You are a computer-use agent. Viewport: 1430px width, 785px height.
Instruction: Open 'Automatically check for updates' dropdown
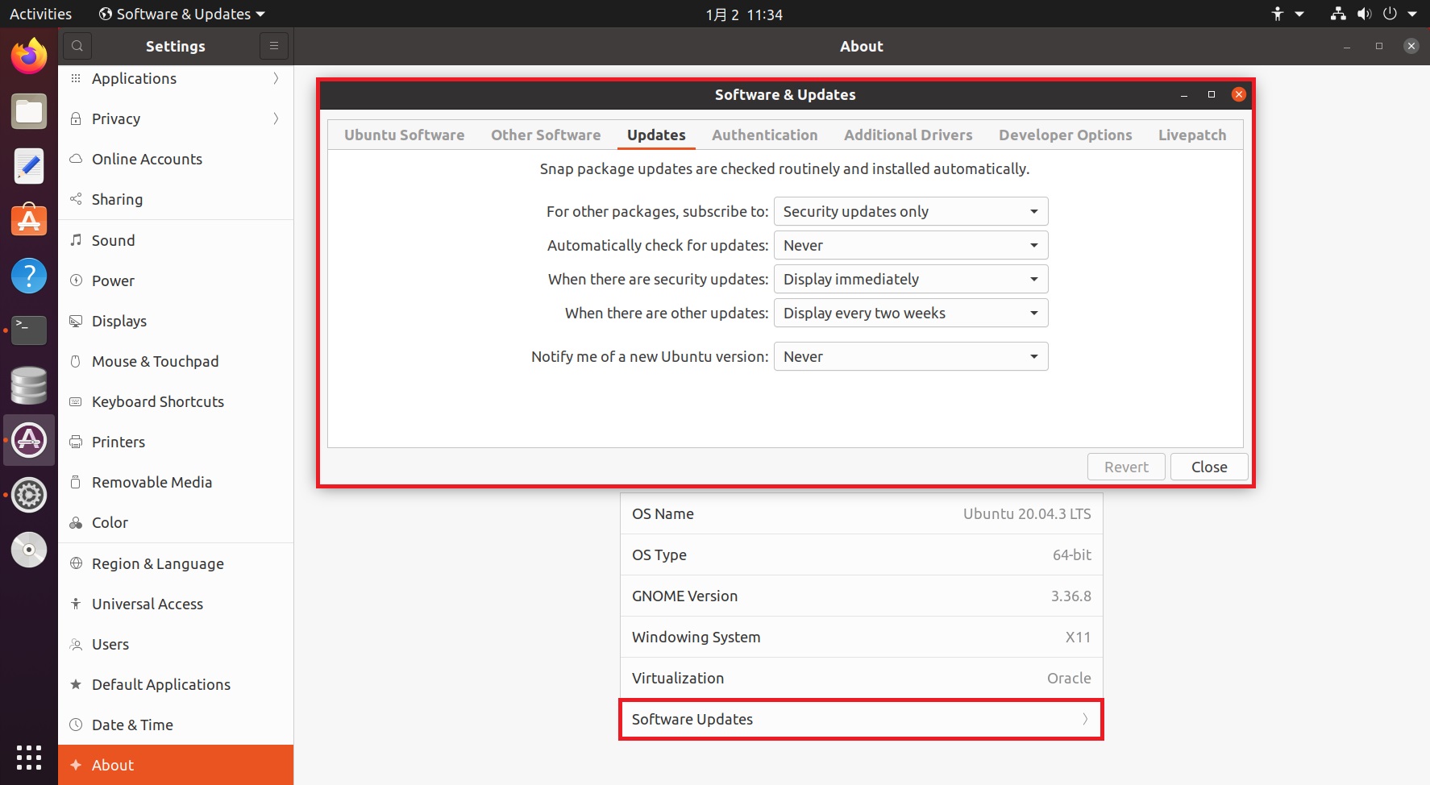point(911,245)
